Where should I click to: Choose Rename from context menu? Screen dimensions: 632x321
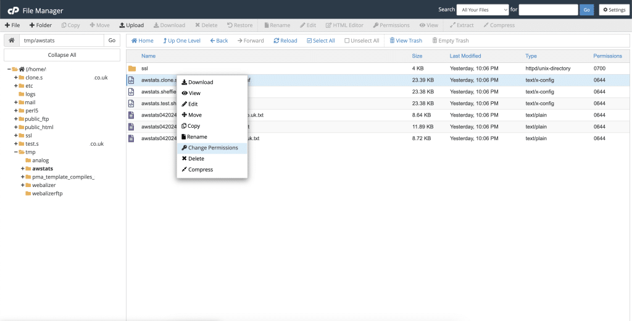(x=212, y=136)
